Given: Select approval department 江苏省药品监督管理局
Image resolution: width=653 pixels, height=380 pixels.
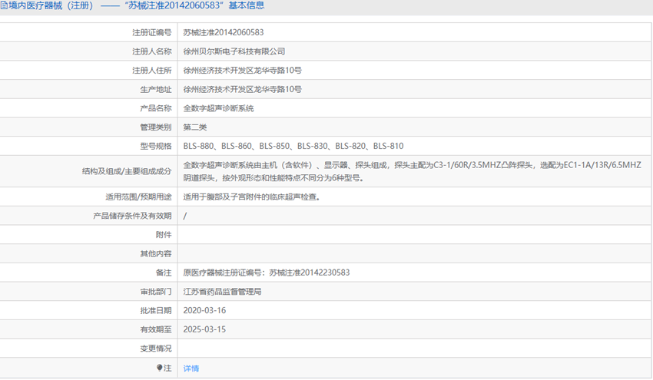Looking at the screenshot, I should (x=222, y=292).
